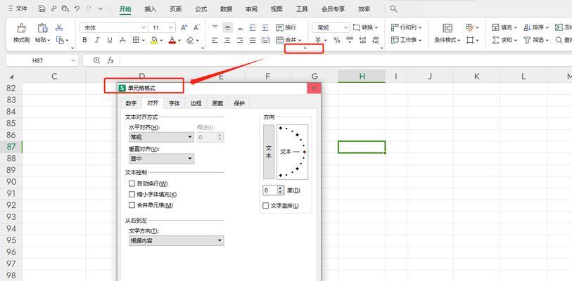Click the Undo arrow icon
Screen dimensions: 572x281
coord(77,8)
